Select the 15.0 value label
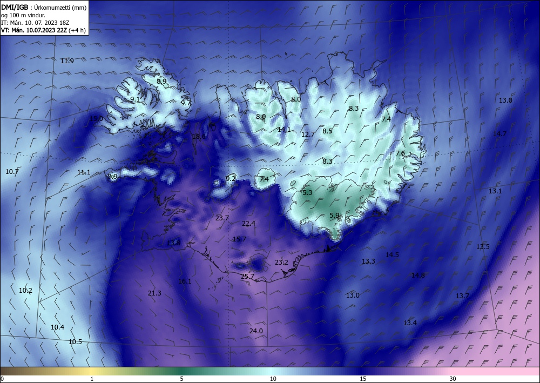 (x=96, y=119)
